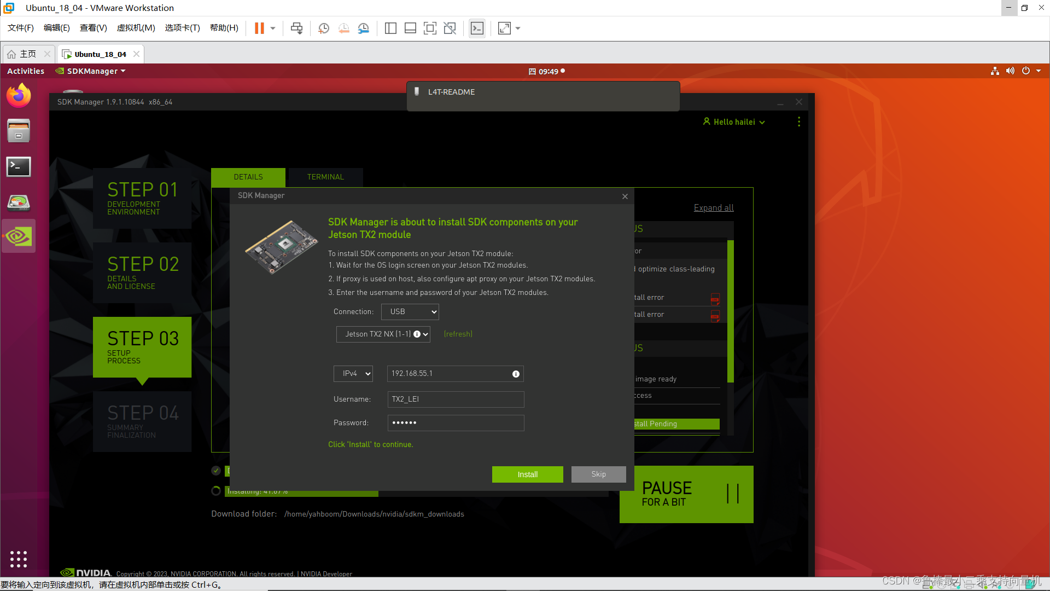1050x591 pixels.
Task: Close the Ubuntu_18_04 tab
Action: tap(136, 54)
